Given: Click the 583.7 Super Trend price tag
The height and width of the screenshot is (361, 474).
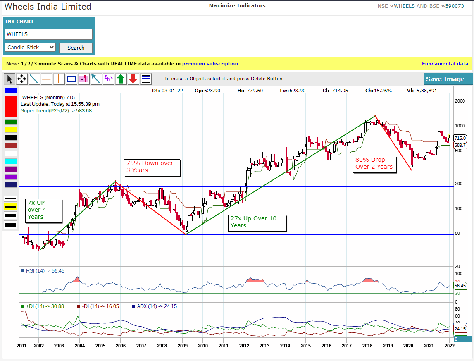Looking at the screenshot, I should pos(460,146).
